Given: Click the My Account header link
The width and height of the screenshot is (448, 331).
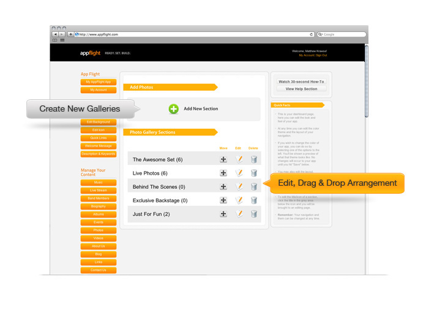Looking at the screenshot, I should point(306,55).
